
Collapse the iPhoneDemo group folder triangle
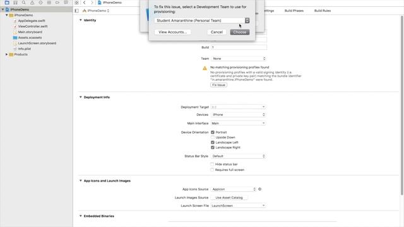7,15
